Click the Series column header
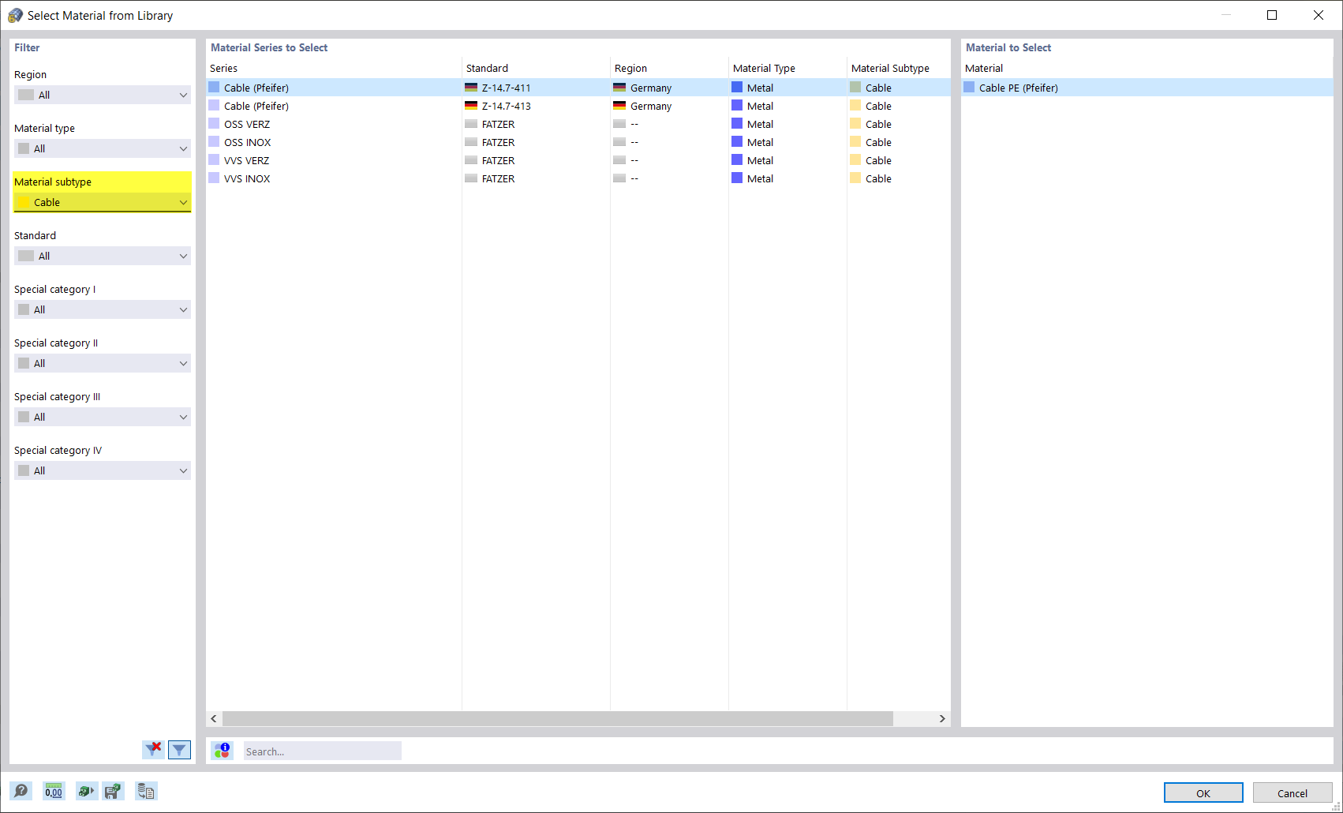 pyautogui.click(x=334, y=68)
